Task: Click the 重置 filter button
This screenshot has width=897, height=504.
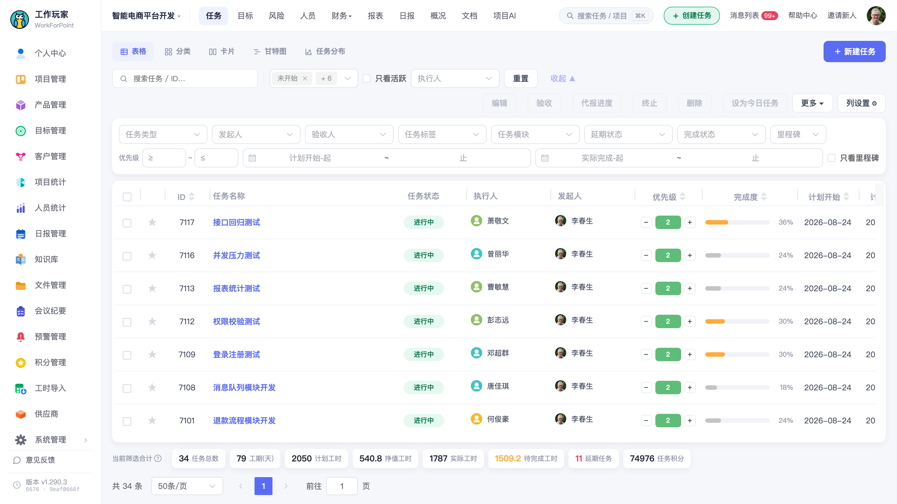Action: click(521, 78)
